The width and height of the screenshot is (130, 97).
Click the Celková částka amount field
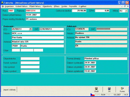(79, 11)
